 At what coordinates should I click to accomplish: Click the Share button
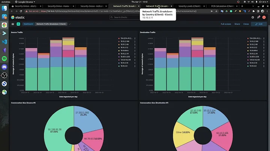237,24
